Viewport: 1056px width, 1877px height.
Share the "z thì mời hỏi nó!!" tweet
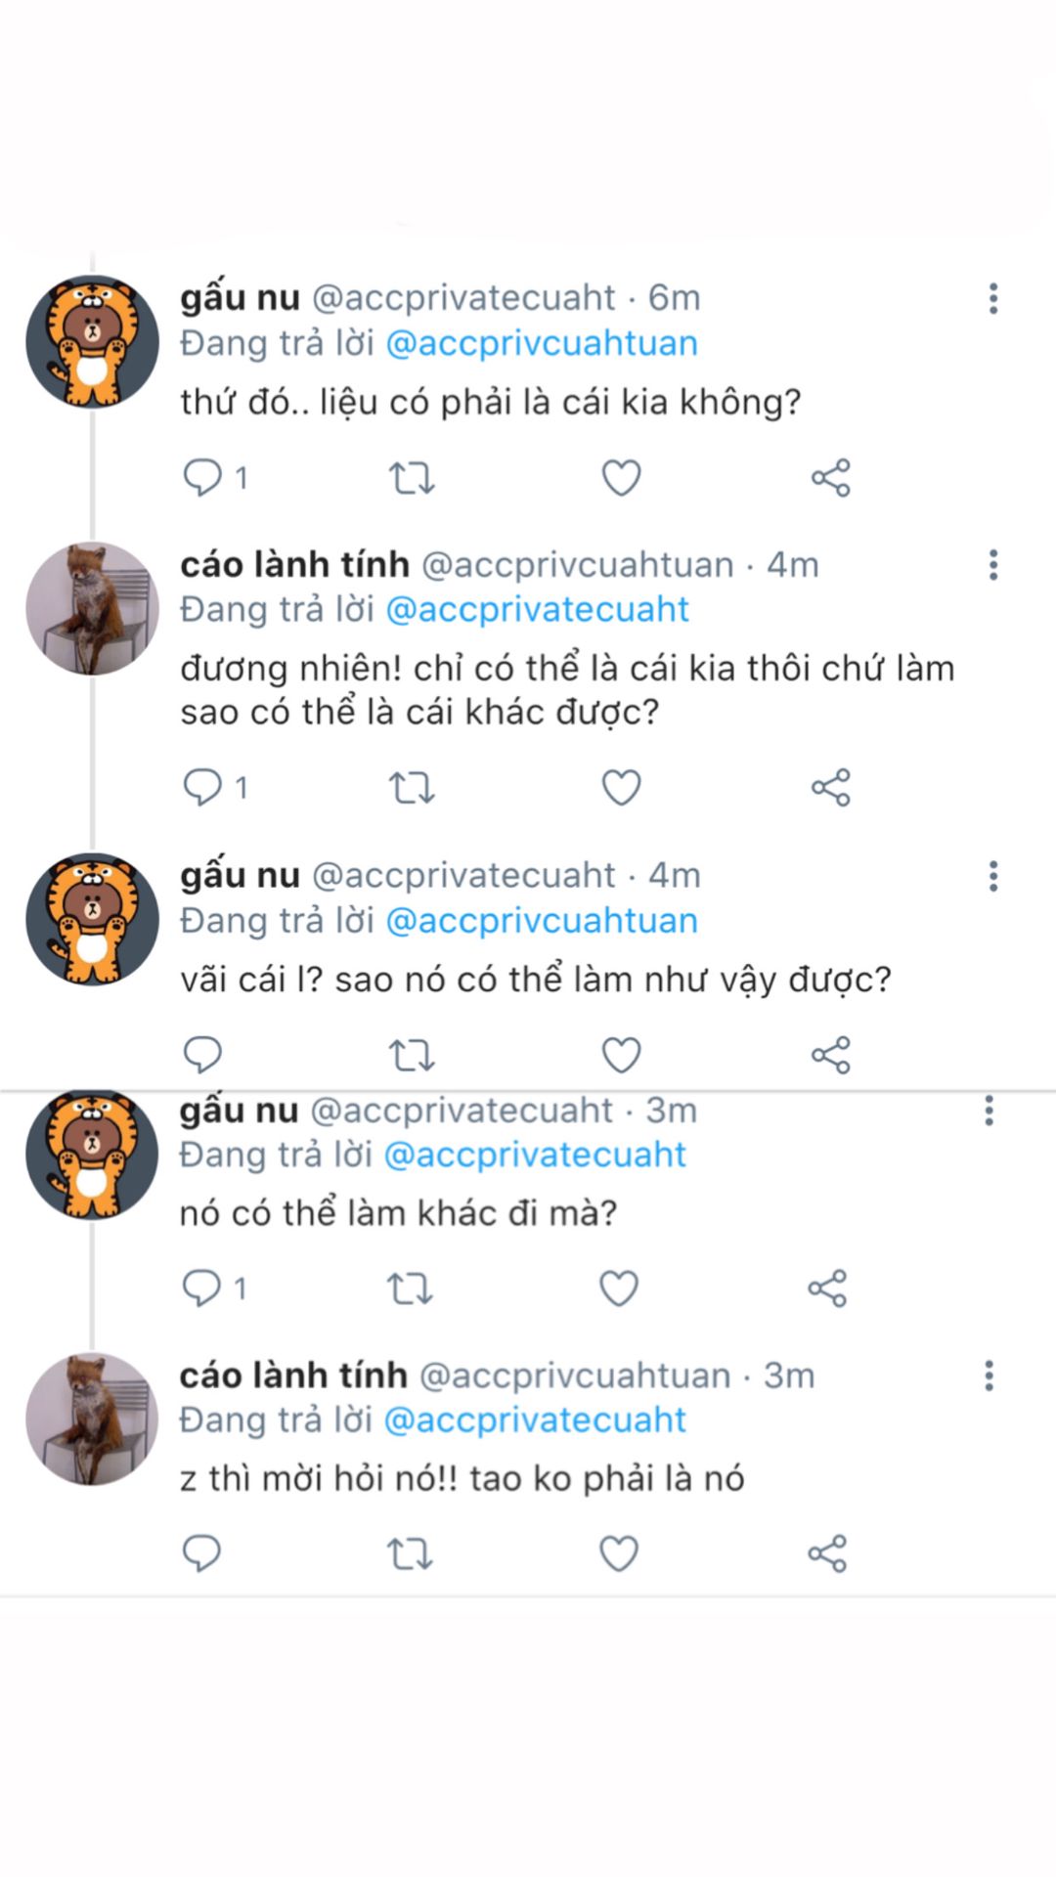tap(827, 1554)
